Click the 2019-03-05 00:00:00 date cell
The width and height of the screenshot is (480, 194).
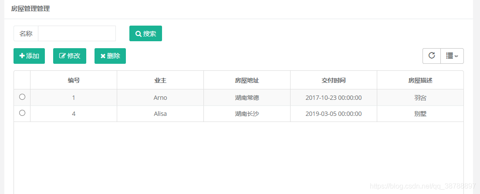[334, 114]
